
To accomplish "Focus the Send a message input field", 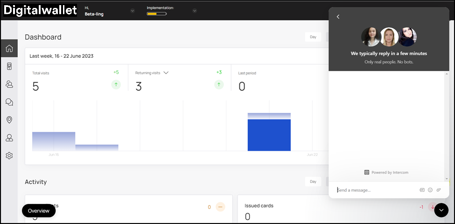I will click(x=373, y=190).
